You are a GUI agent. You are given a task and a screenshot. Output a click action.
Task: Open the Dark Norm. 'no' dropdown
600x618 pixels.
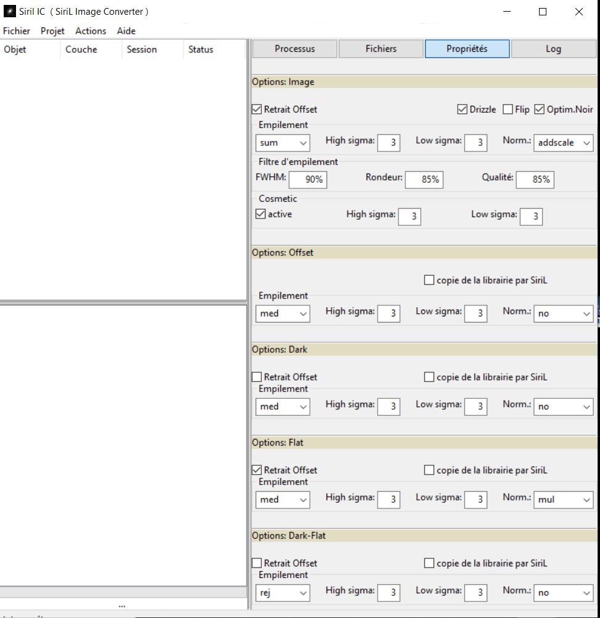point(563,407)
